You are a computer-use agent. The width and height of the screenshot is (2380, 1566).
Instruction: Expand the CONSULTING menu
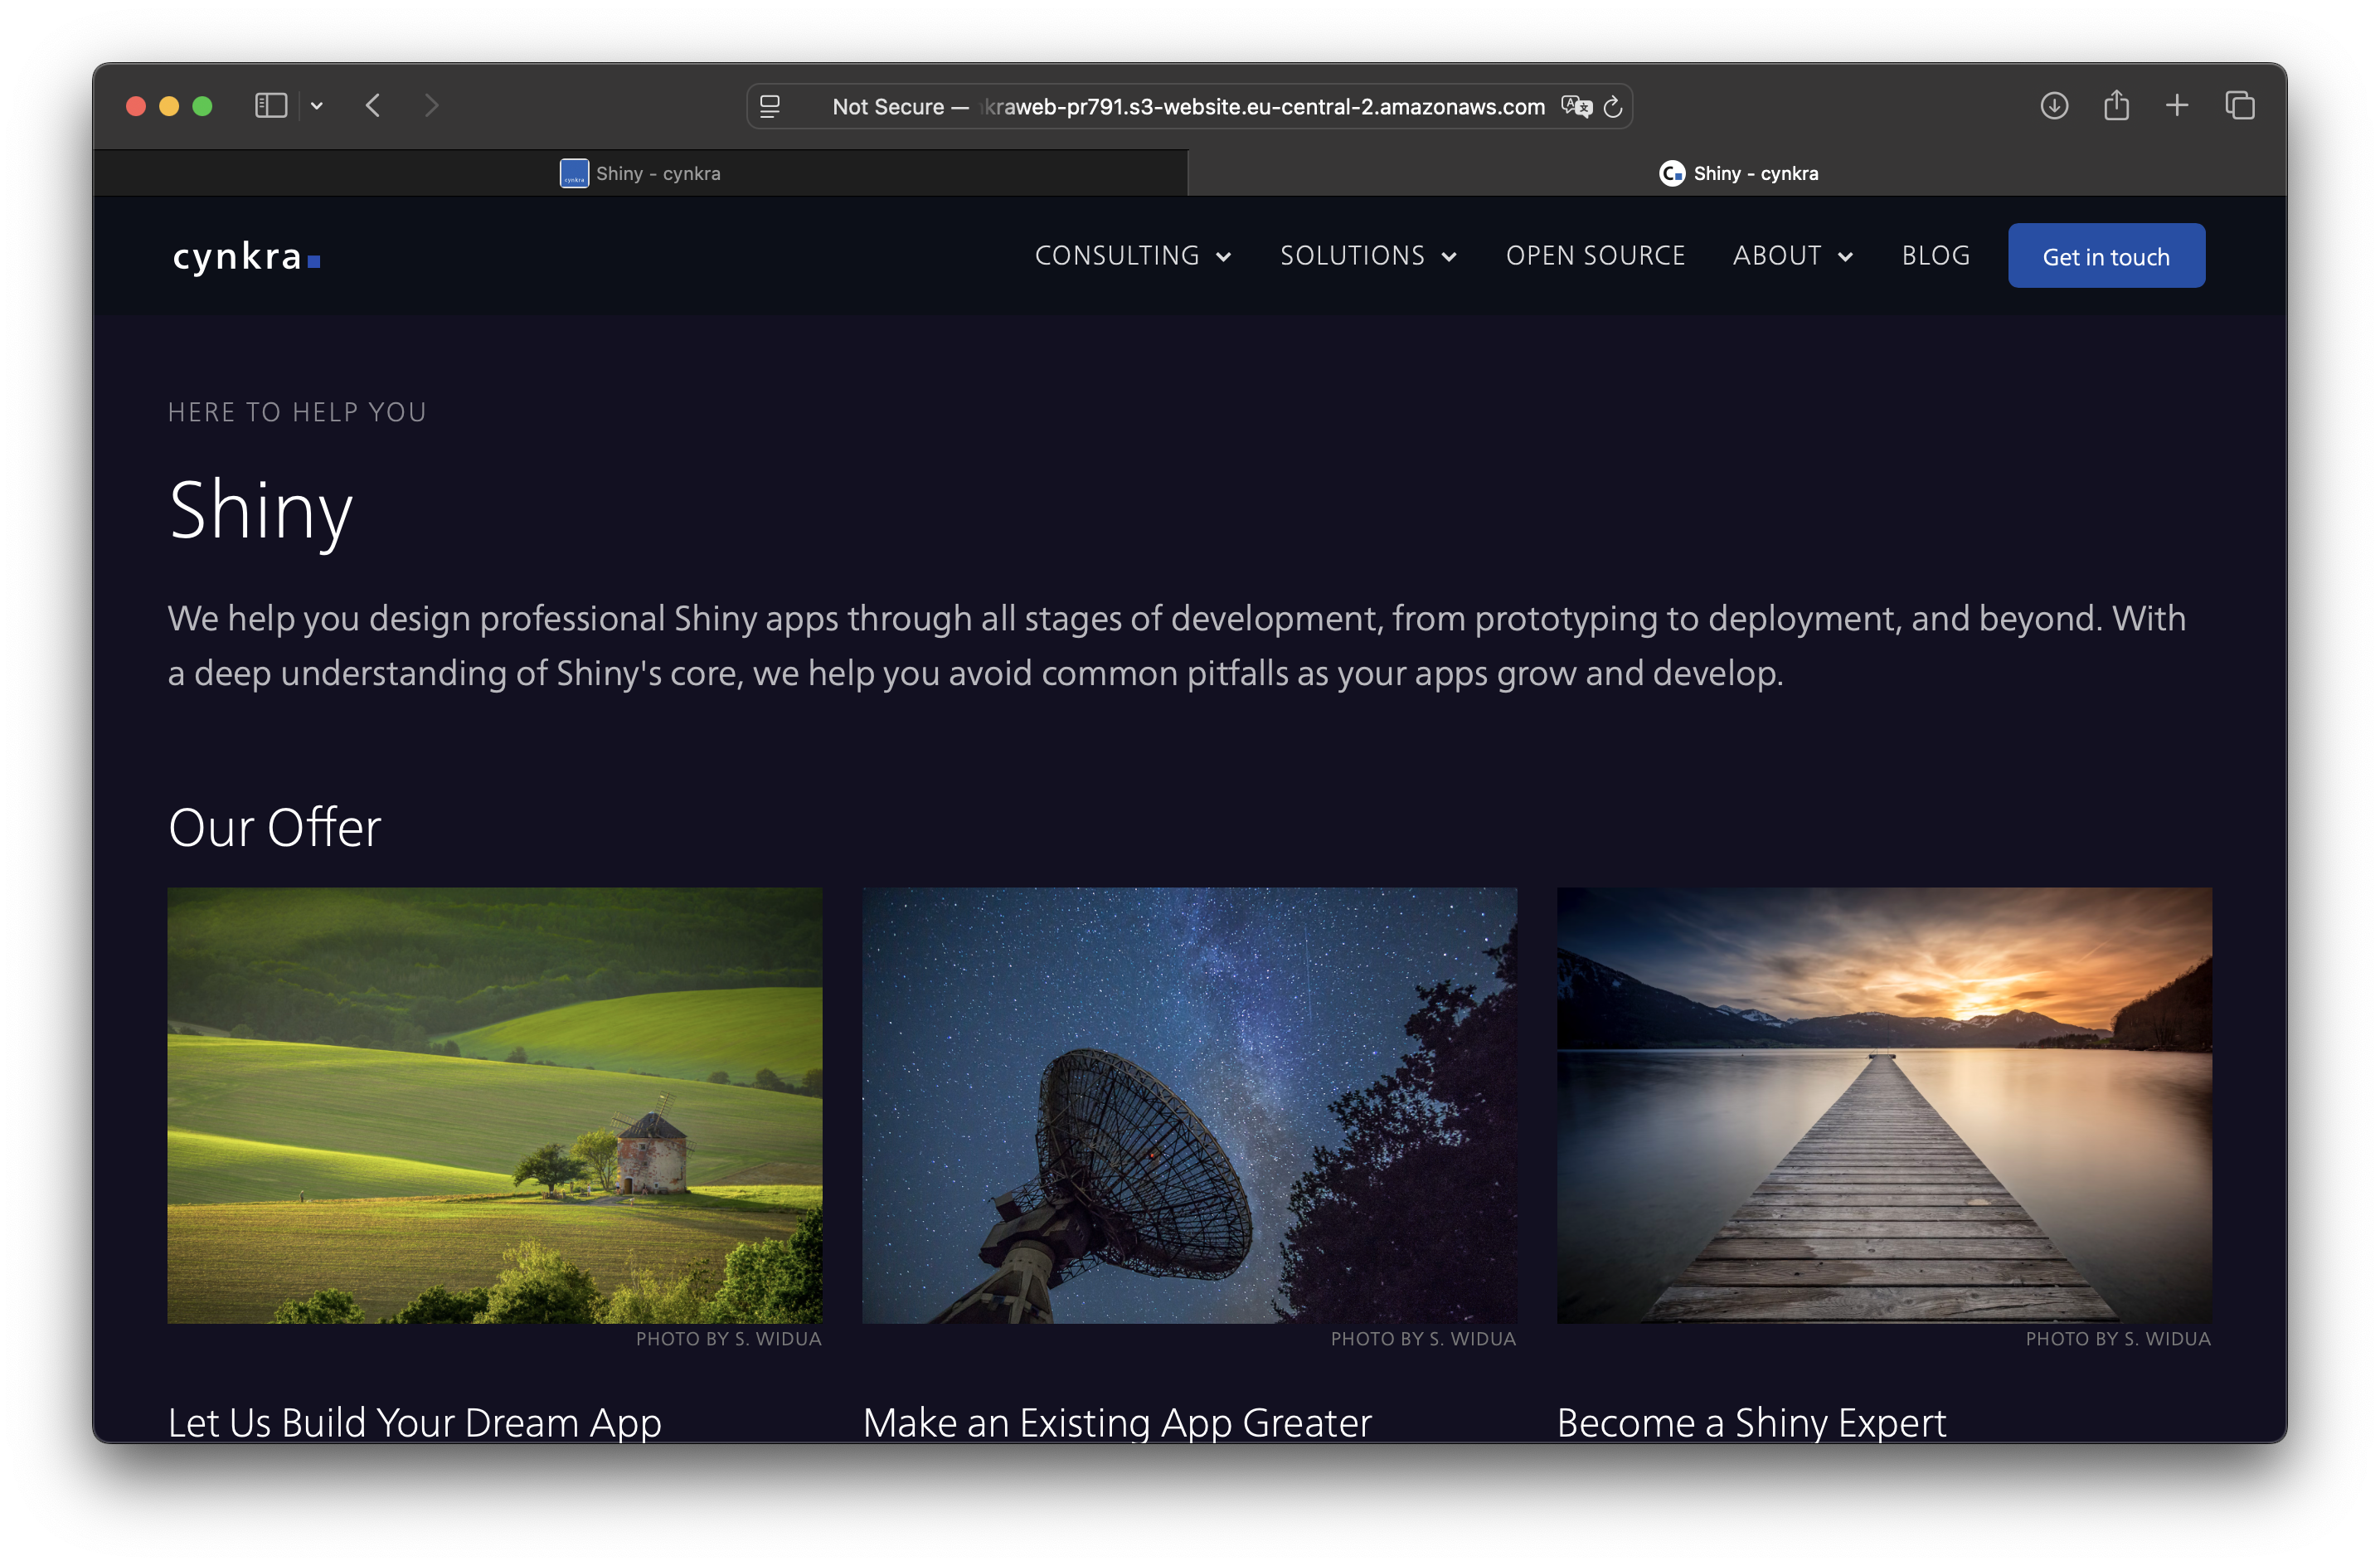(x=1133, y=256)
